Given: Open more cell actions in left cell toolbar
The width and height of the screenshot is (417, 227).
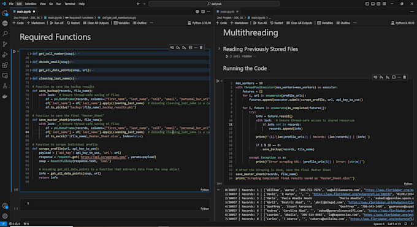Looking at the screenshot, I should pyautogui.click(x=196, y=48).
